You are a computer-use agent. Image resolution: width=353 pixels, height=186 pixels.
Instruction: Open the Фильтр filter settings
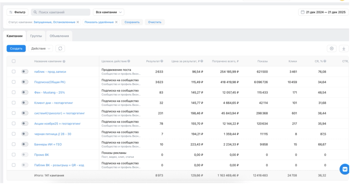point(17,12)
